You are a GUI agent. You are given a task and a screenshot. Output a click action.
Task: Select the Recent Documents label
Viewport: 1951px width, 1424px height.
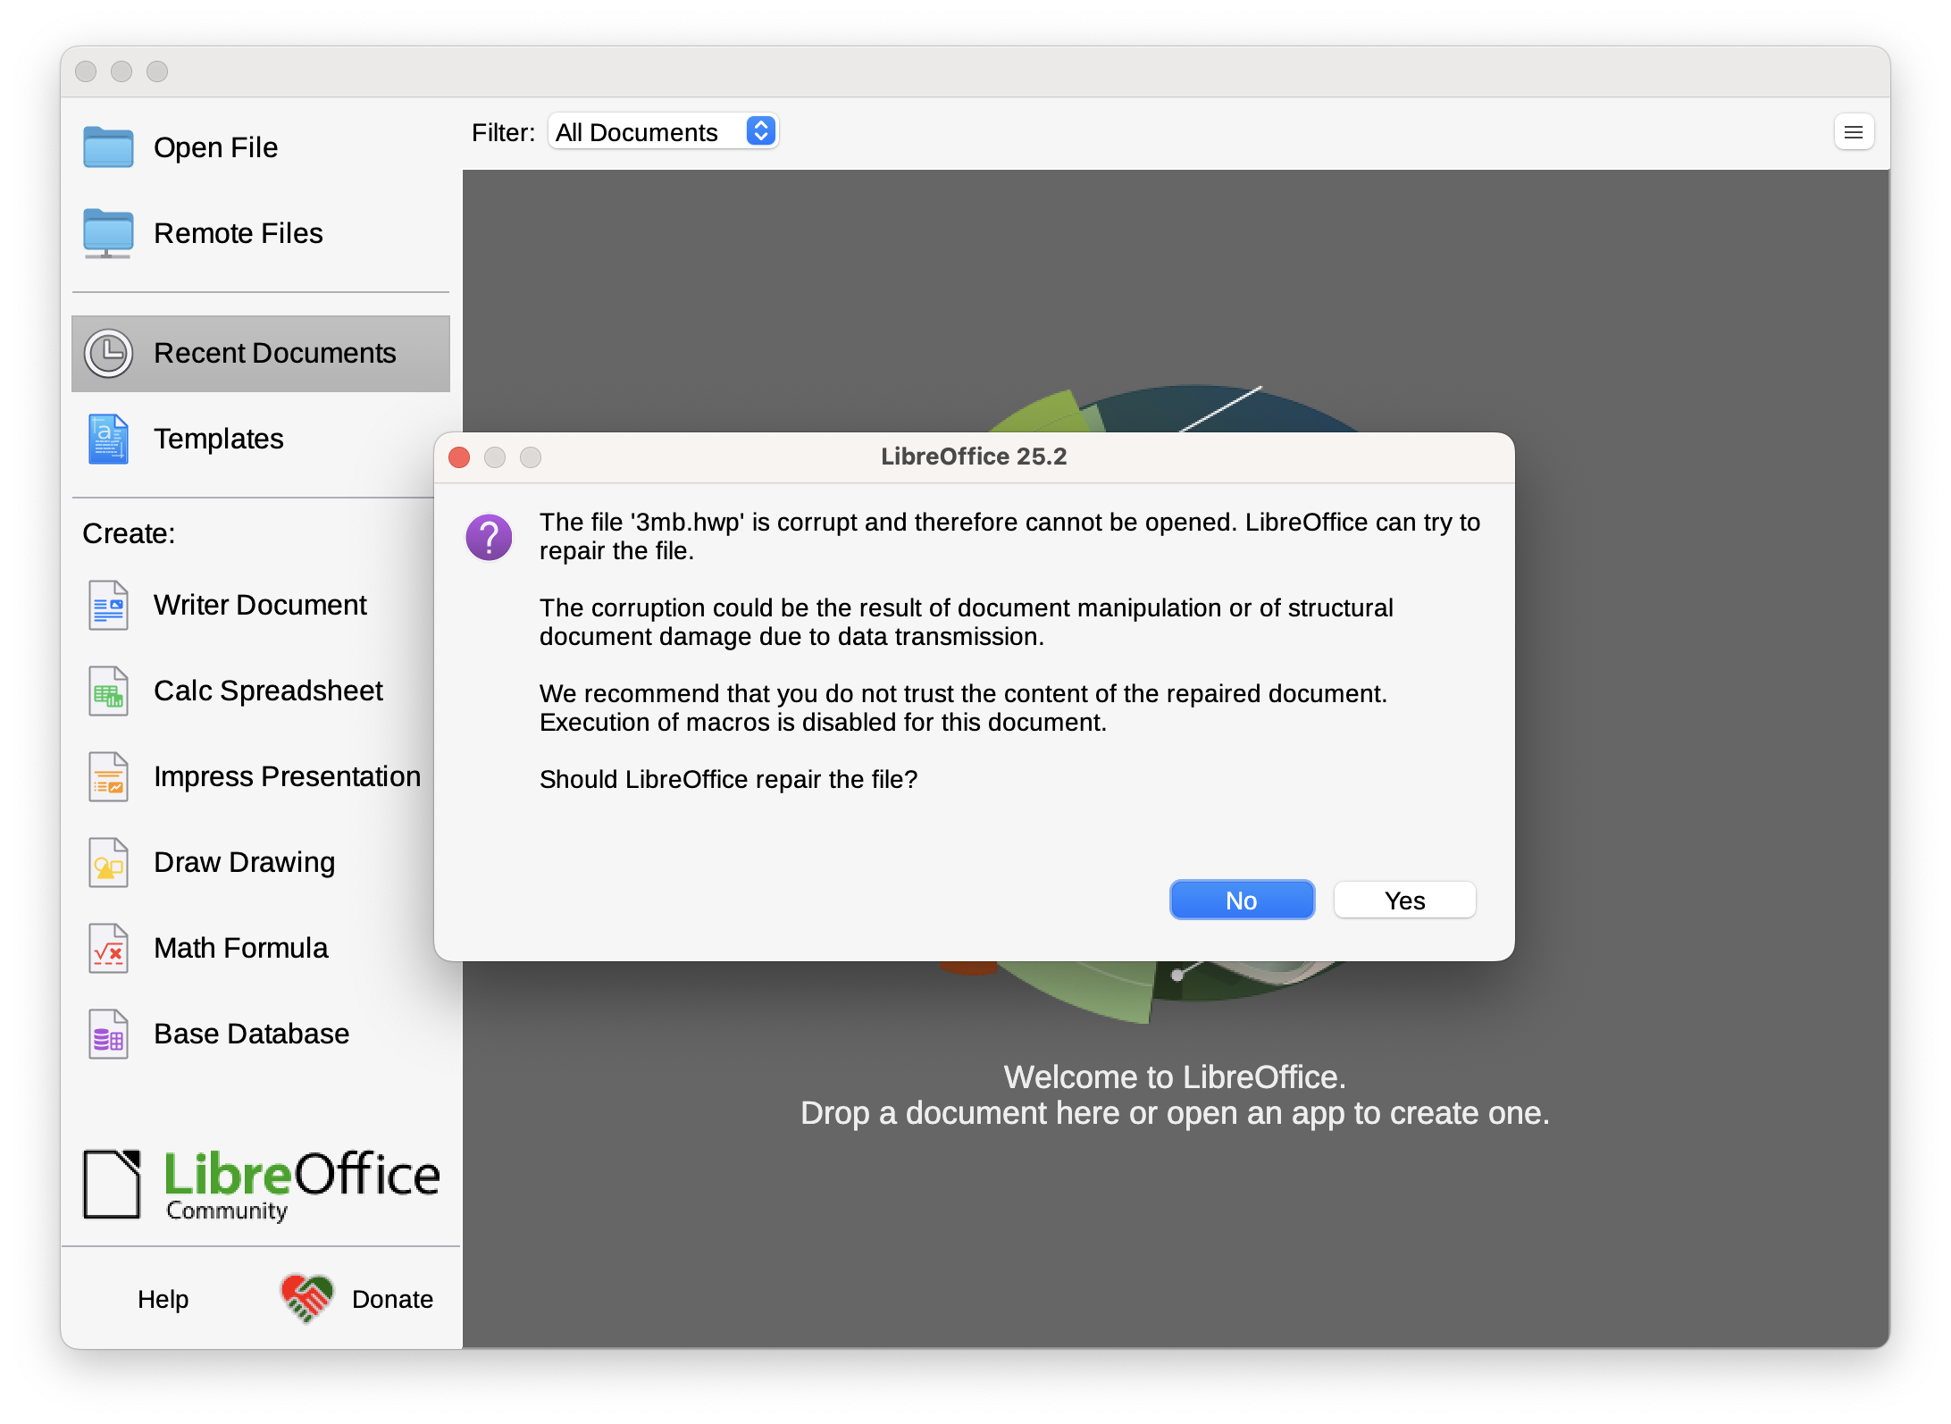[x=274, y=353]
